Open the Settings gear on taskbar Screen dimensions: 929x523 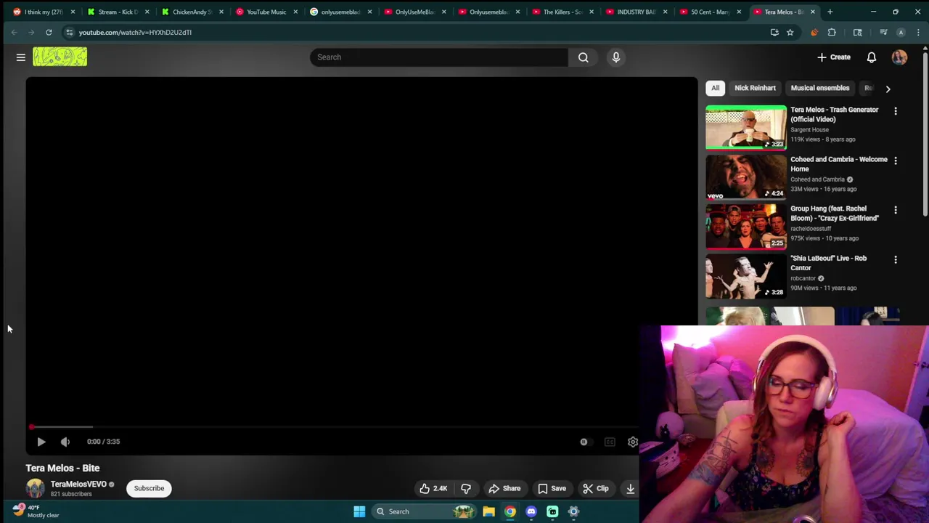click(x=573, y=511)
